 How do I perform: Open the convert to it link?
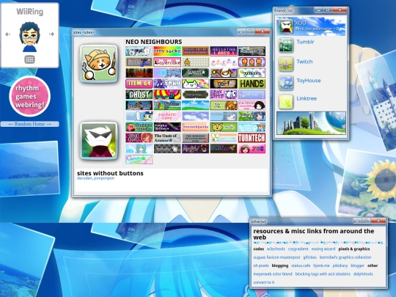[264, 282]
